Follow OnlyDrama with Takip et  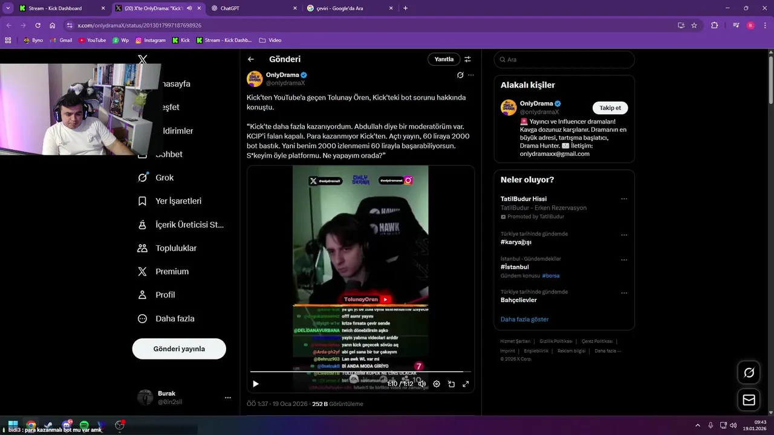coord(610,108)
